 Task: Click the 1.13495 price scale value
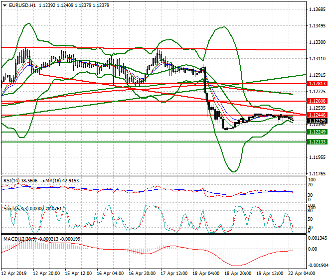pyautogui.click(x=318, y=26)
